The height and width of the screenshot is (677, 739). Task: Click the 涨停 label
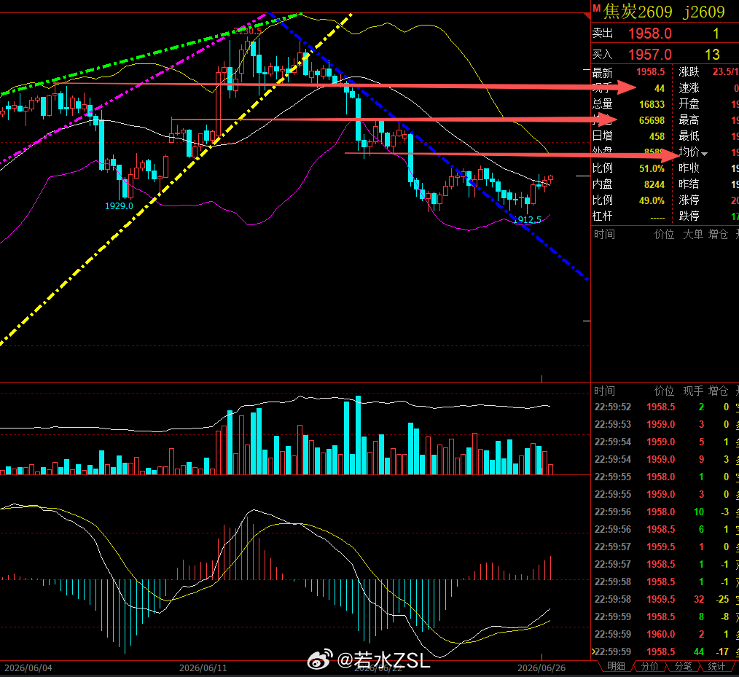coord(689,200)
